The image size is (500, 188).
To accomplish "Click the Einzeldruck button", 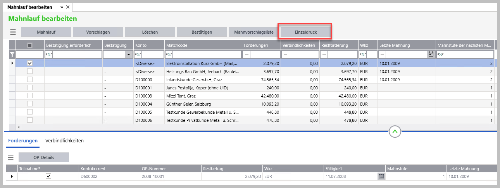I will click(x=306, y=32).
